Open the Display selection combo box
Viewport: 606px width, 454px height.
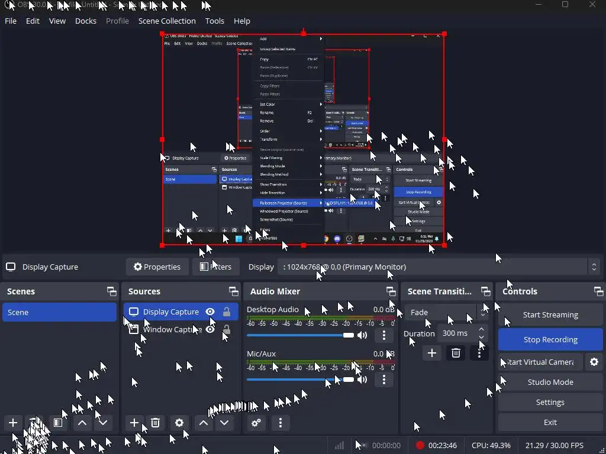pos(440,267)
